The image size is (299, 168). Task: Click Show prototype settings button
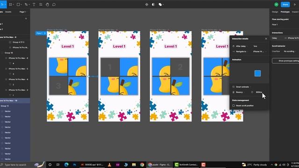tap(285, 61)
